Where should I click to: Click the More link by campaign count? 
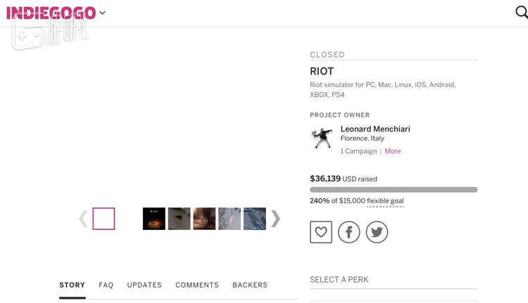(x=393, y=151)
